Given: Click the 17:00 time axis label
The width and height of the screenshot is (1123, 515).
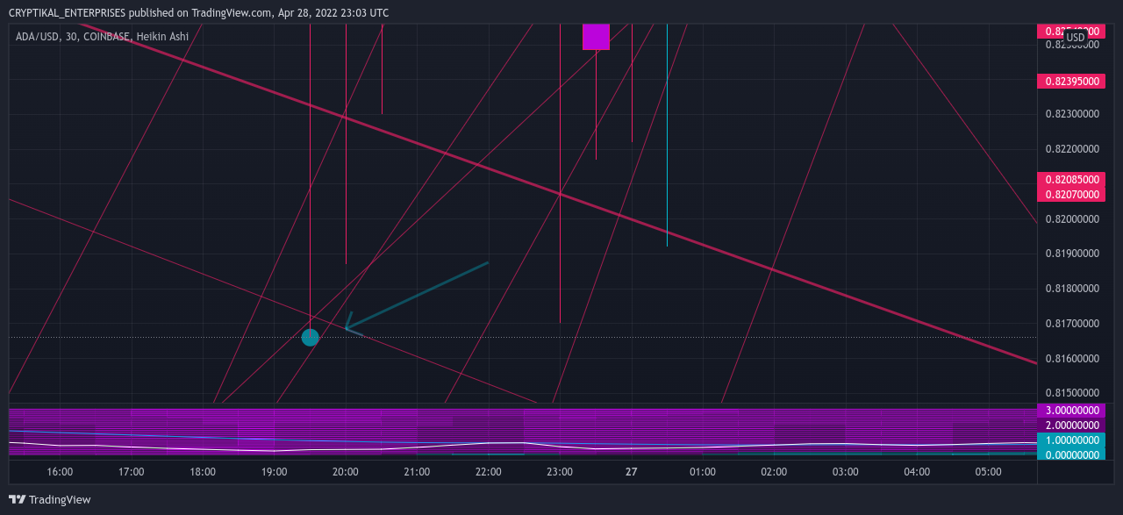Looking at the screenshot, I should pos(131,472).
